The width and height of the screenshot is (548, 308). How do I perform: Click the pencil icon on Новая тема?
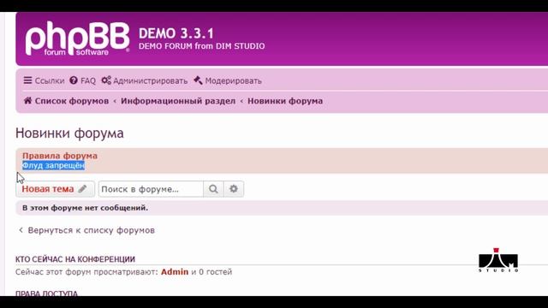82,189
